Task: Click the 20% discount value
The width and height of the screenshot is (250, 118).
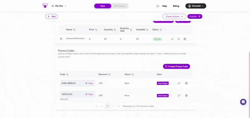Action: coord(101,83)
